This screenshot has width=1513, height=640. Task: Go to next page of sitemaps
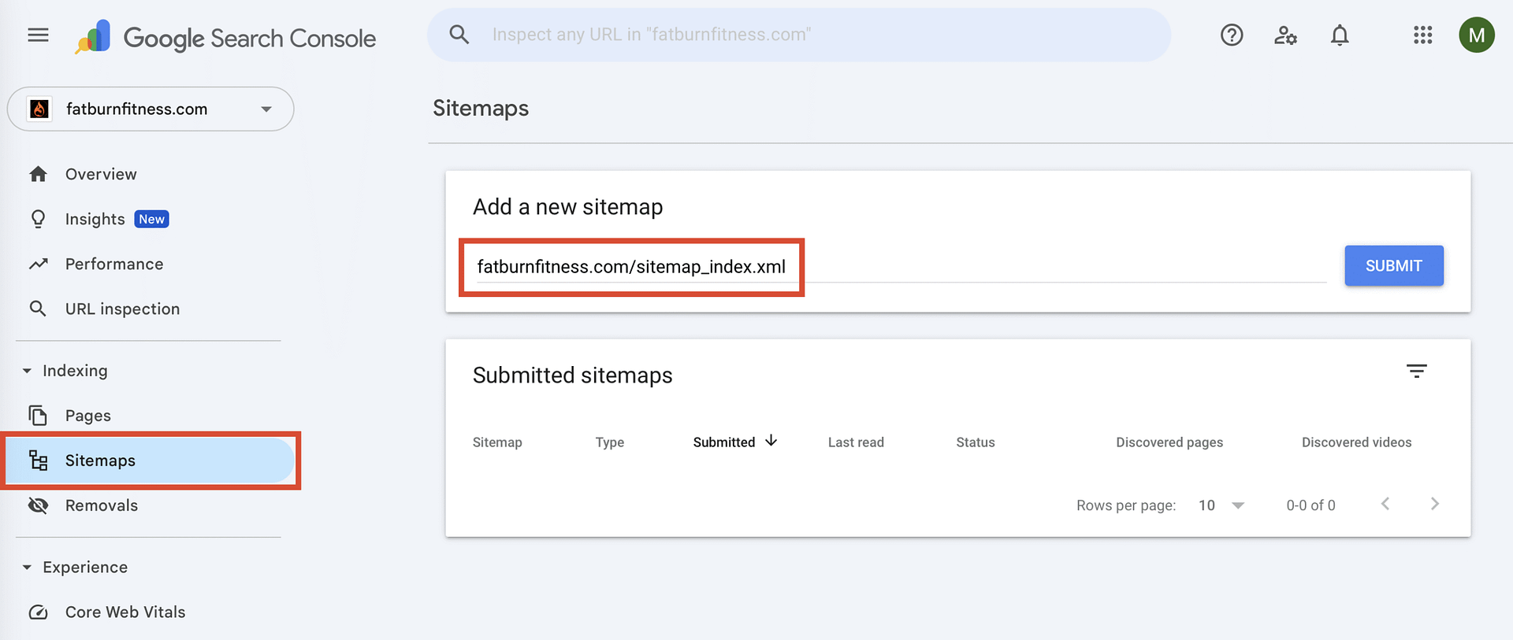pyautogui.click(x=1434, y=505)
